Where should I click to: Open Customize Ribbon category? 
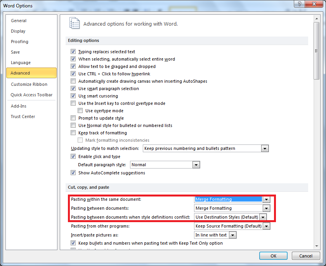point(31,84)
